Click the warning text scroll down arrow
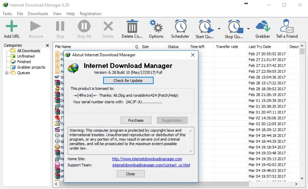This screenshot has height=189, width=308. pos(191,151)
